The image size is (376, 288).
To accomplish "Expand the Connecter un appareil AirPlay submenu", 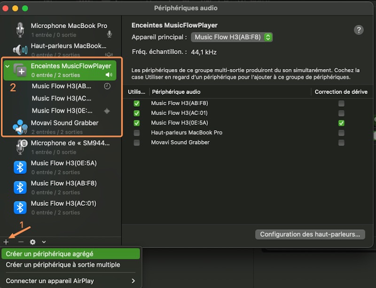I will [70, 281].
